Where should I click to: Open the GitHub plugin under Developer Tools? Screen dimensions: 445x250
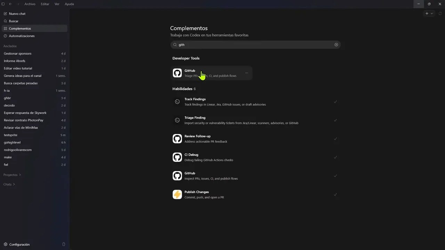pyautogui.click(x=211, y=73)
